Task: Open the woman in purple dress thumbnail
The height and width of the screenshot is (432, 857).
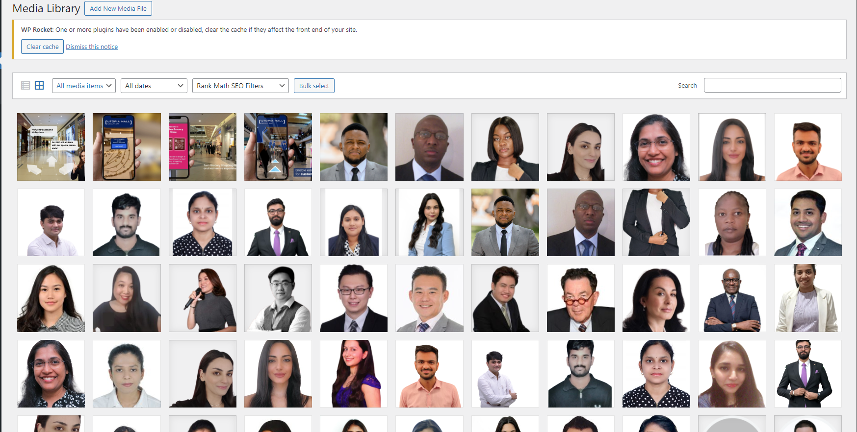Action: [x=354, y=374]
